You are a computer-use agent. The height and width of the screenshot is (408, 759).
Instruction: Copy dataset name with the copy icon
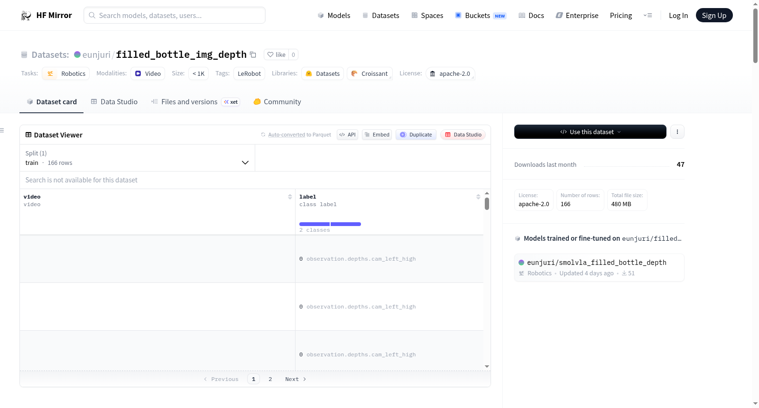[x=253, y=55]
